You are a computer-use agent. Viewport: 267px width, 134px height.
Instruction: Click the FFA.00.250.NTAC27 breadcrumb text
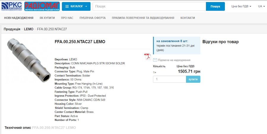(52, 29)
